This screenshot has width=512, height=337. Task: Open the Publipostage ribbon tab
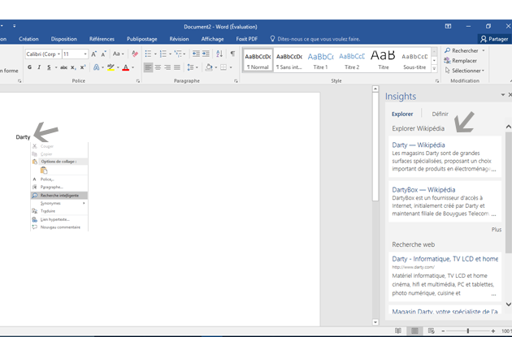pos(142,39)
